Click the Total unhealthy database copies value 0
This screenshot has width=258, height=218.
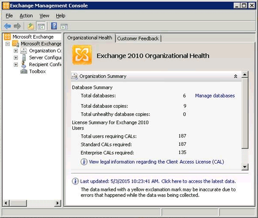[x=184, y=114]
